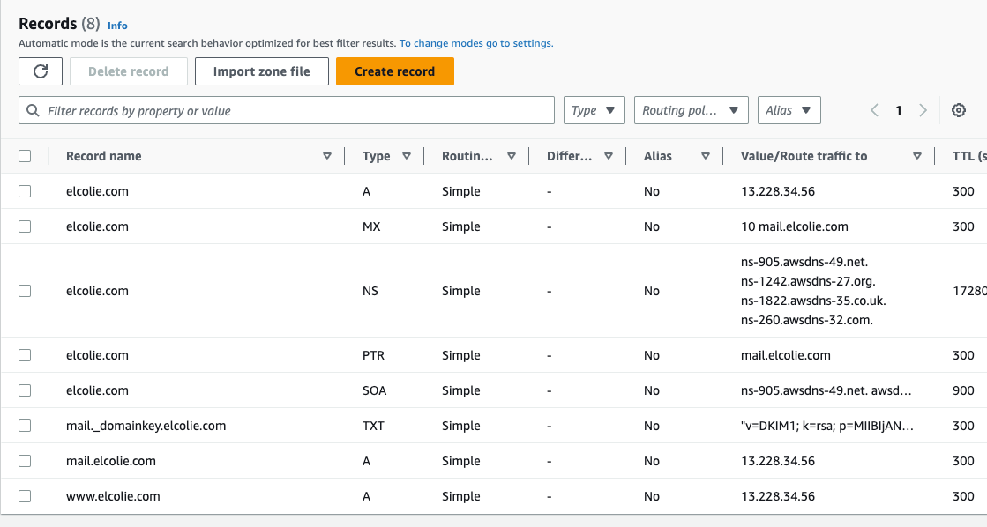Check the www.elcolie.com record checkbox
This screenshot has width=987, height=527.
25,496
